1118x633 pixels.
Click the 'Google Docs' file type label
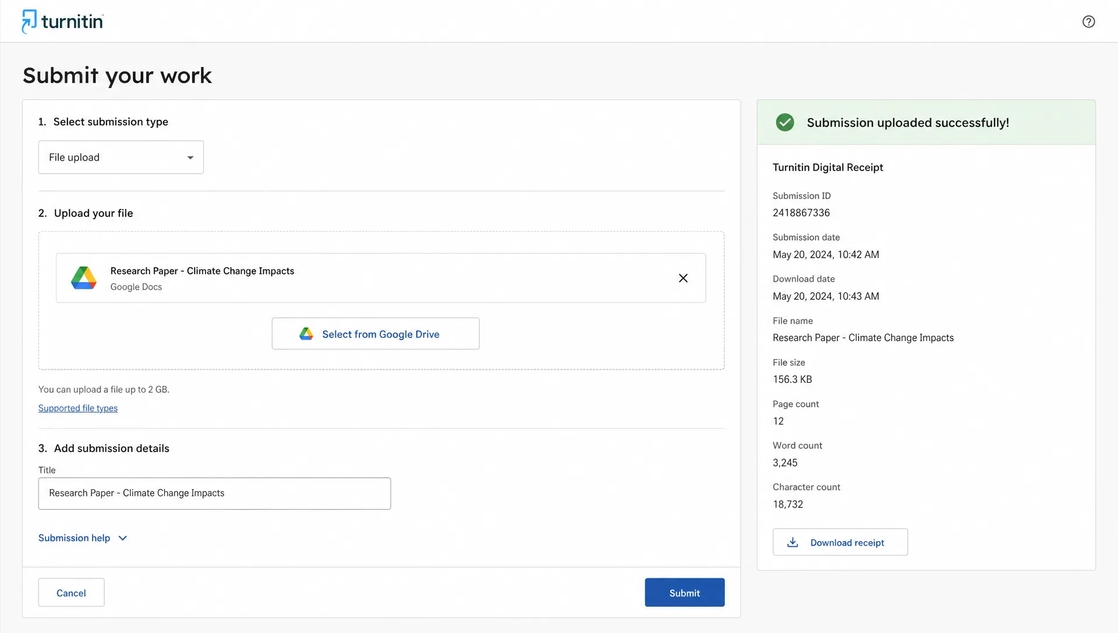(136, 287)
